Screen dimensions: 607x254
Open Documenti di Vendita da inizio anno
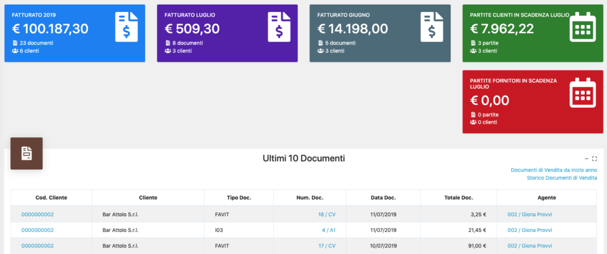pyautogui.click(x=554, y=170)
